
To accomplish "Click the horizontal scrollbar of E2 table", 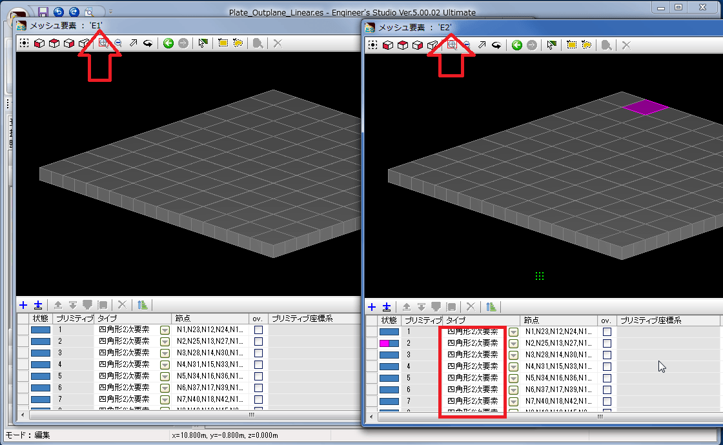I will coord(549,417).
